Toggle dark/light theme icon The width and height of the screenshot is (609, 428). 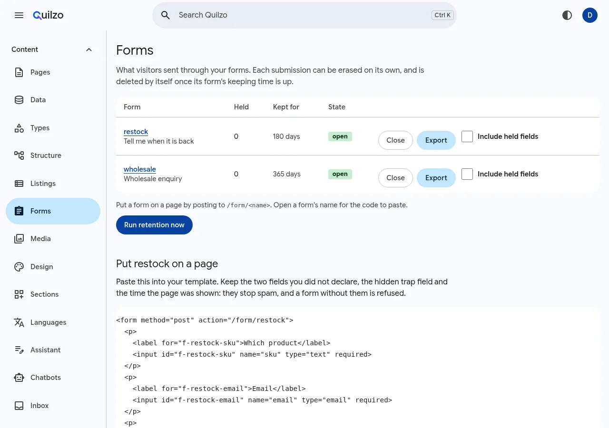click(x=567, y=15)
